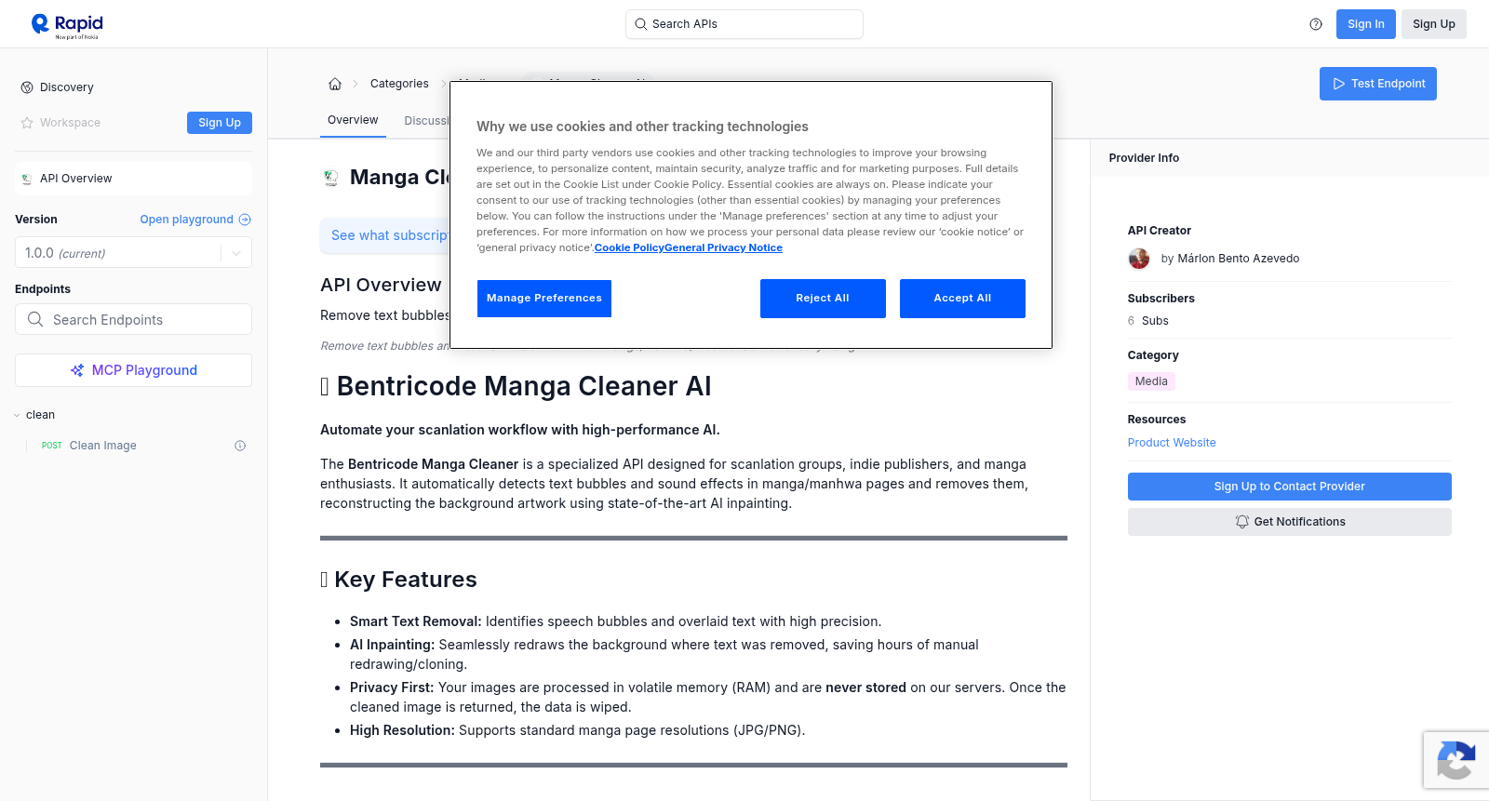Screen dimensions: 1489x801
Task: Click the API Overview sidebar icon
Action: pyautogui.click(x=27, y=179)
